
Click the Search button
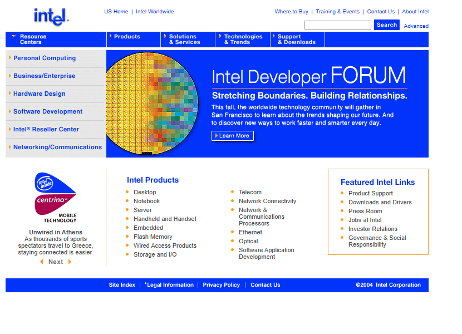pyautogui.click(x=386, y=24)
